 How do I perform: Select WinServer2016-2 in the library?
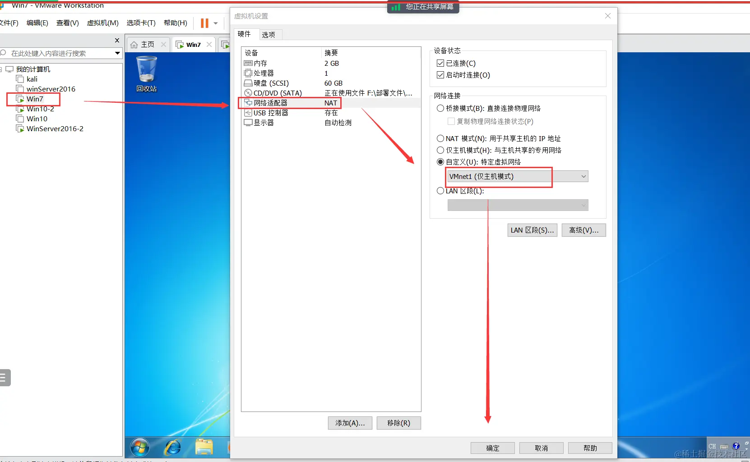click(55, 128)
